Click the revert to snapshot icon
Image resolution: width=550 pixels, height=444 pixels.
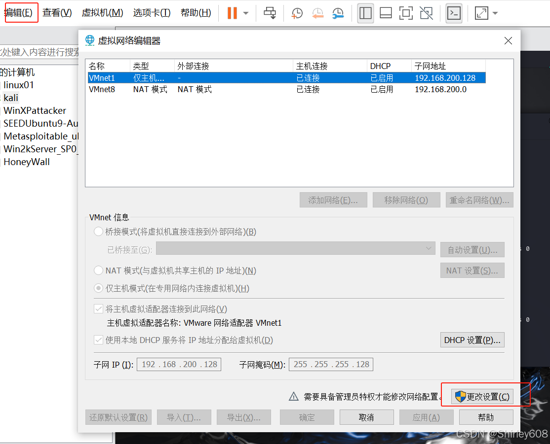[317, 13]
